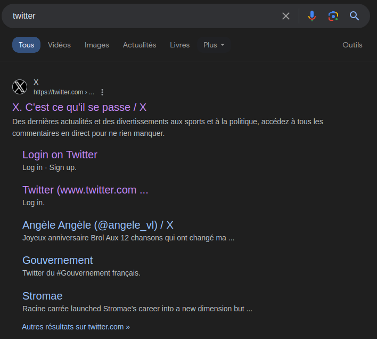This screenshot has width=377, height=339.
Task: Open result "X. C'est ce qu'il se passe / X"
Action: click(x=79, y=107)
